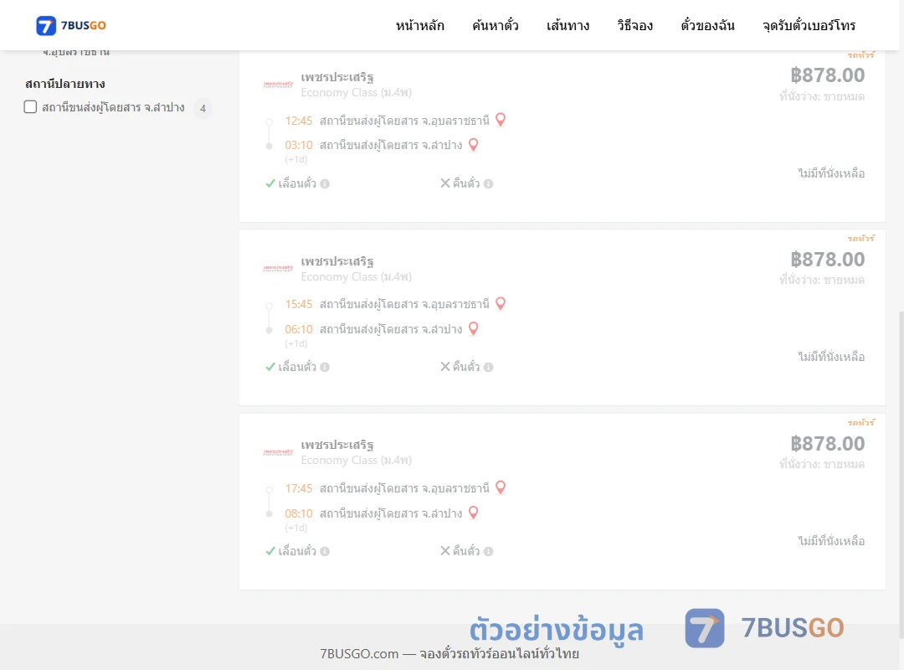Open the หน้าหลัก menu item

419,25
